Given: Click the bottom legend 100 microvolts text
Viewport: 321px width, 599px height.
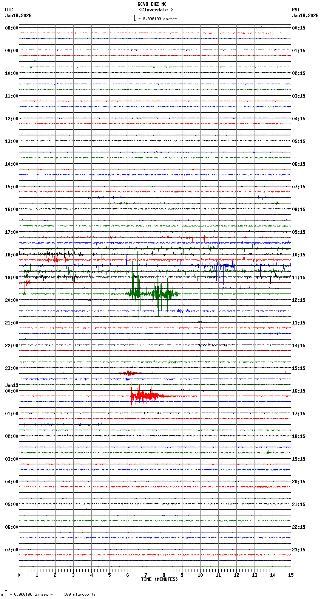Looking at the screenshot, I should [x=80, y=594].
